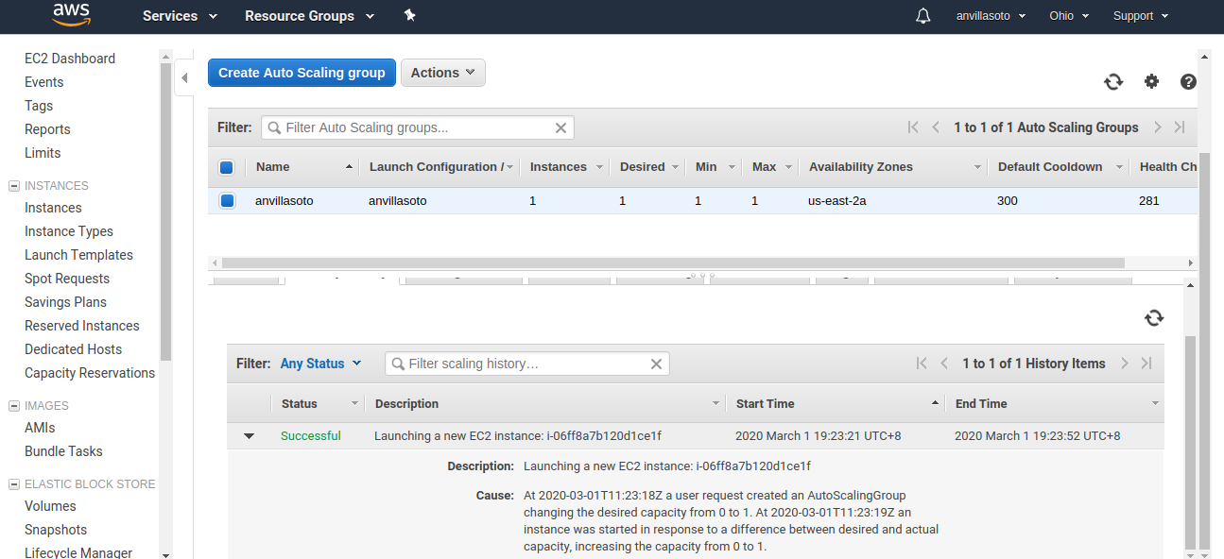
Task: Toggle checkbox for anvillasoto group row
Action: click(x=227, y=200)
